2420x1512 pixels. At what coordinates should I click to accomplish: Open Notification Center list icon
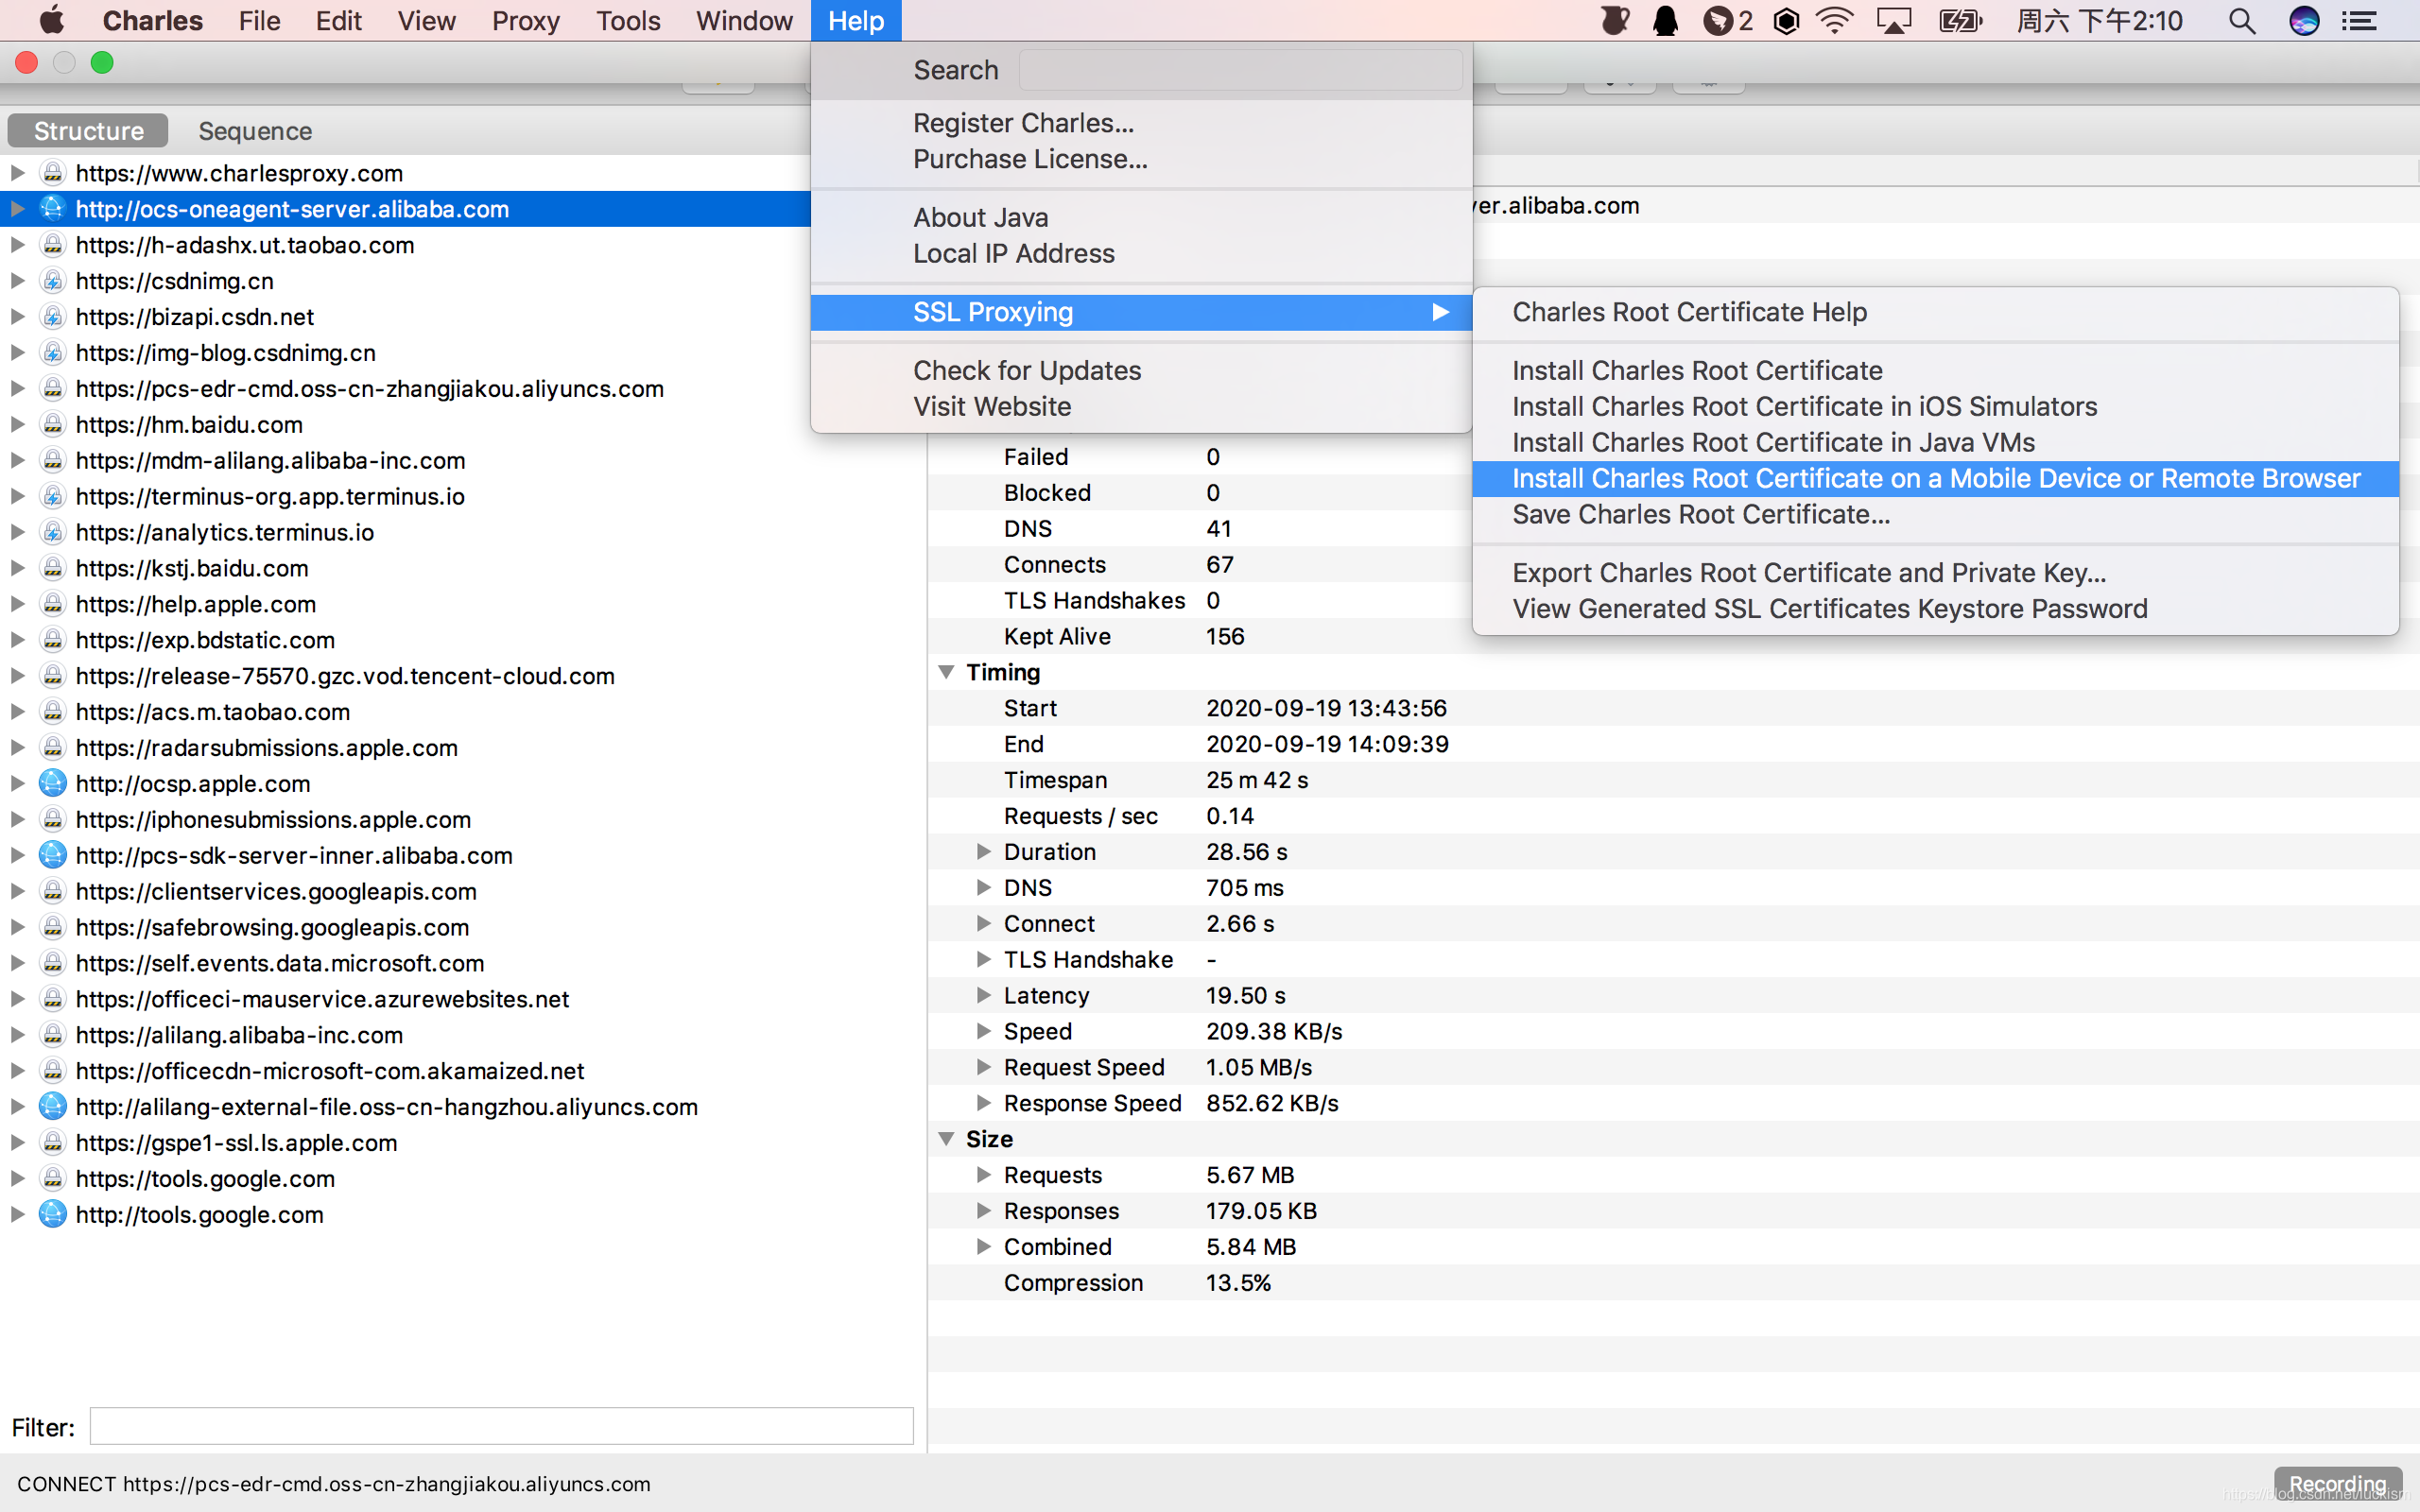(x=2360, y=20)
